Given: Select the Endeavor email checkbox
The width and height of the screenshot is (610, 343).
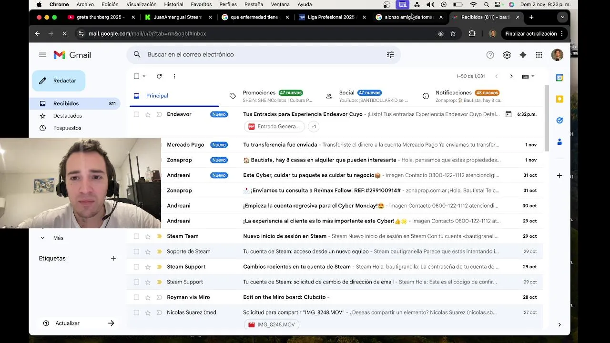Looking at the screenshot, I should coord(136,114).
